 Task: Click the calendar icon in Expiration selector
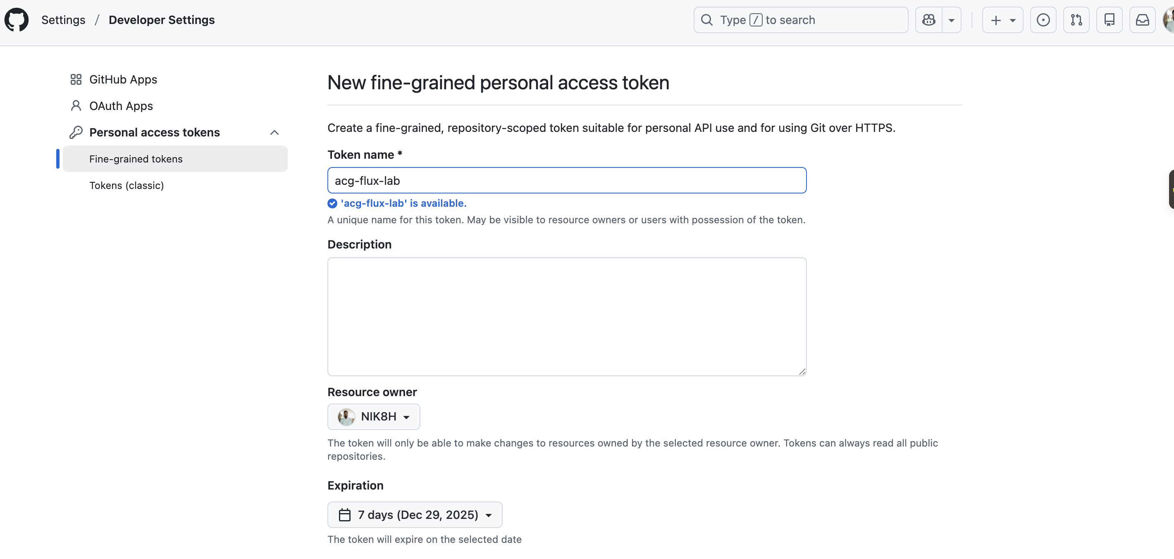[344, 515]
